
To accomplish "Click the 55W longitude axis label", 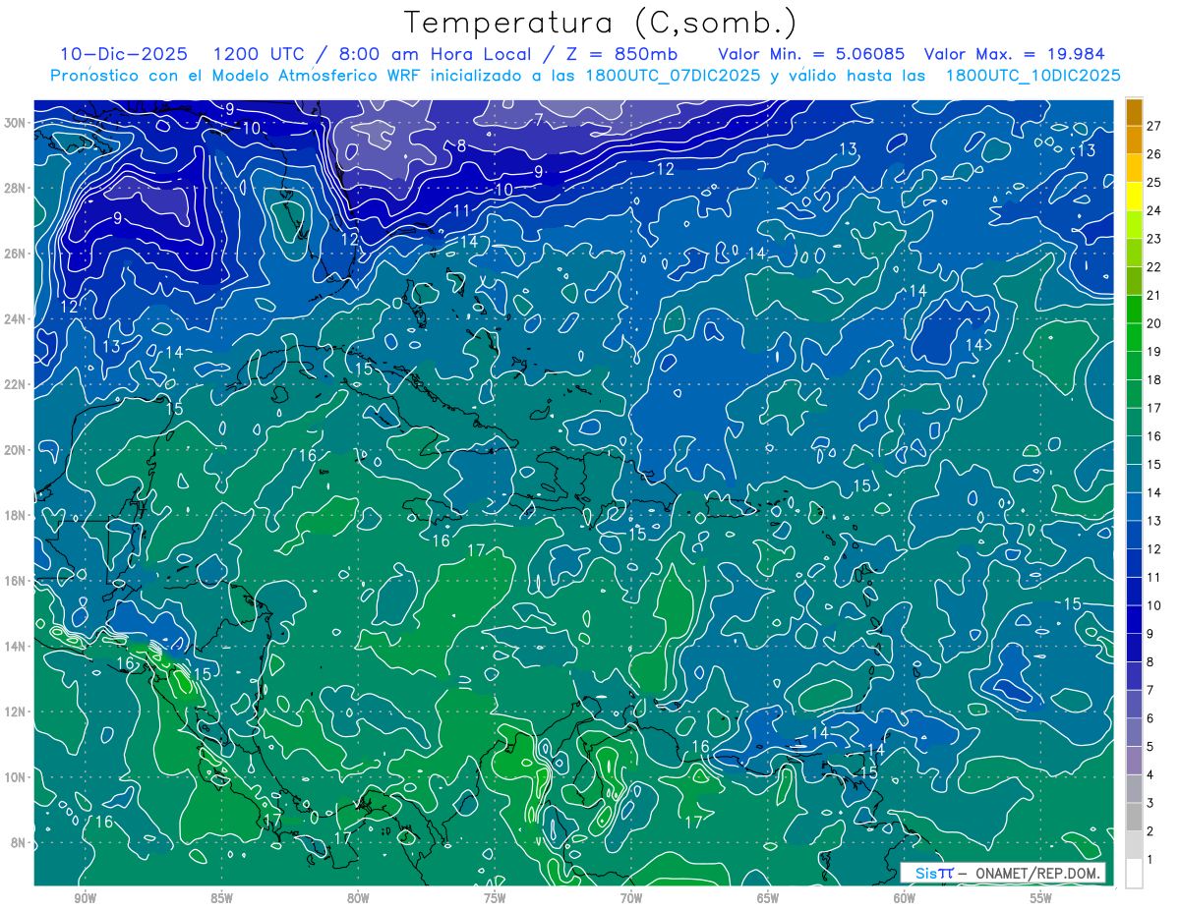I will click(x=1041, y=898).
